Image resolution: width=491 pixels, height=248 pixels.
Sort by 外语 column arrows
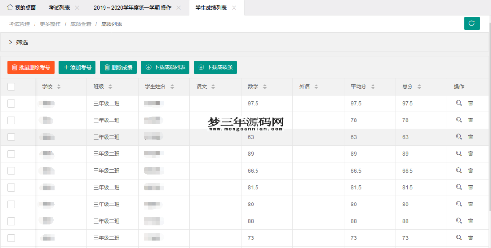316,86
